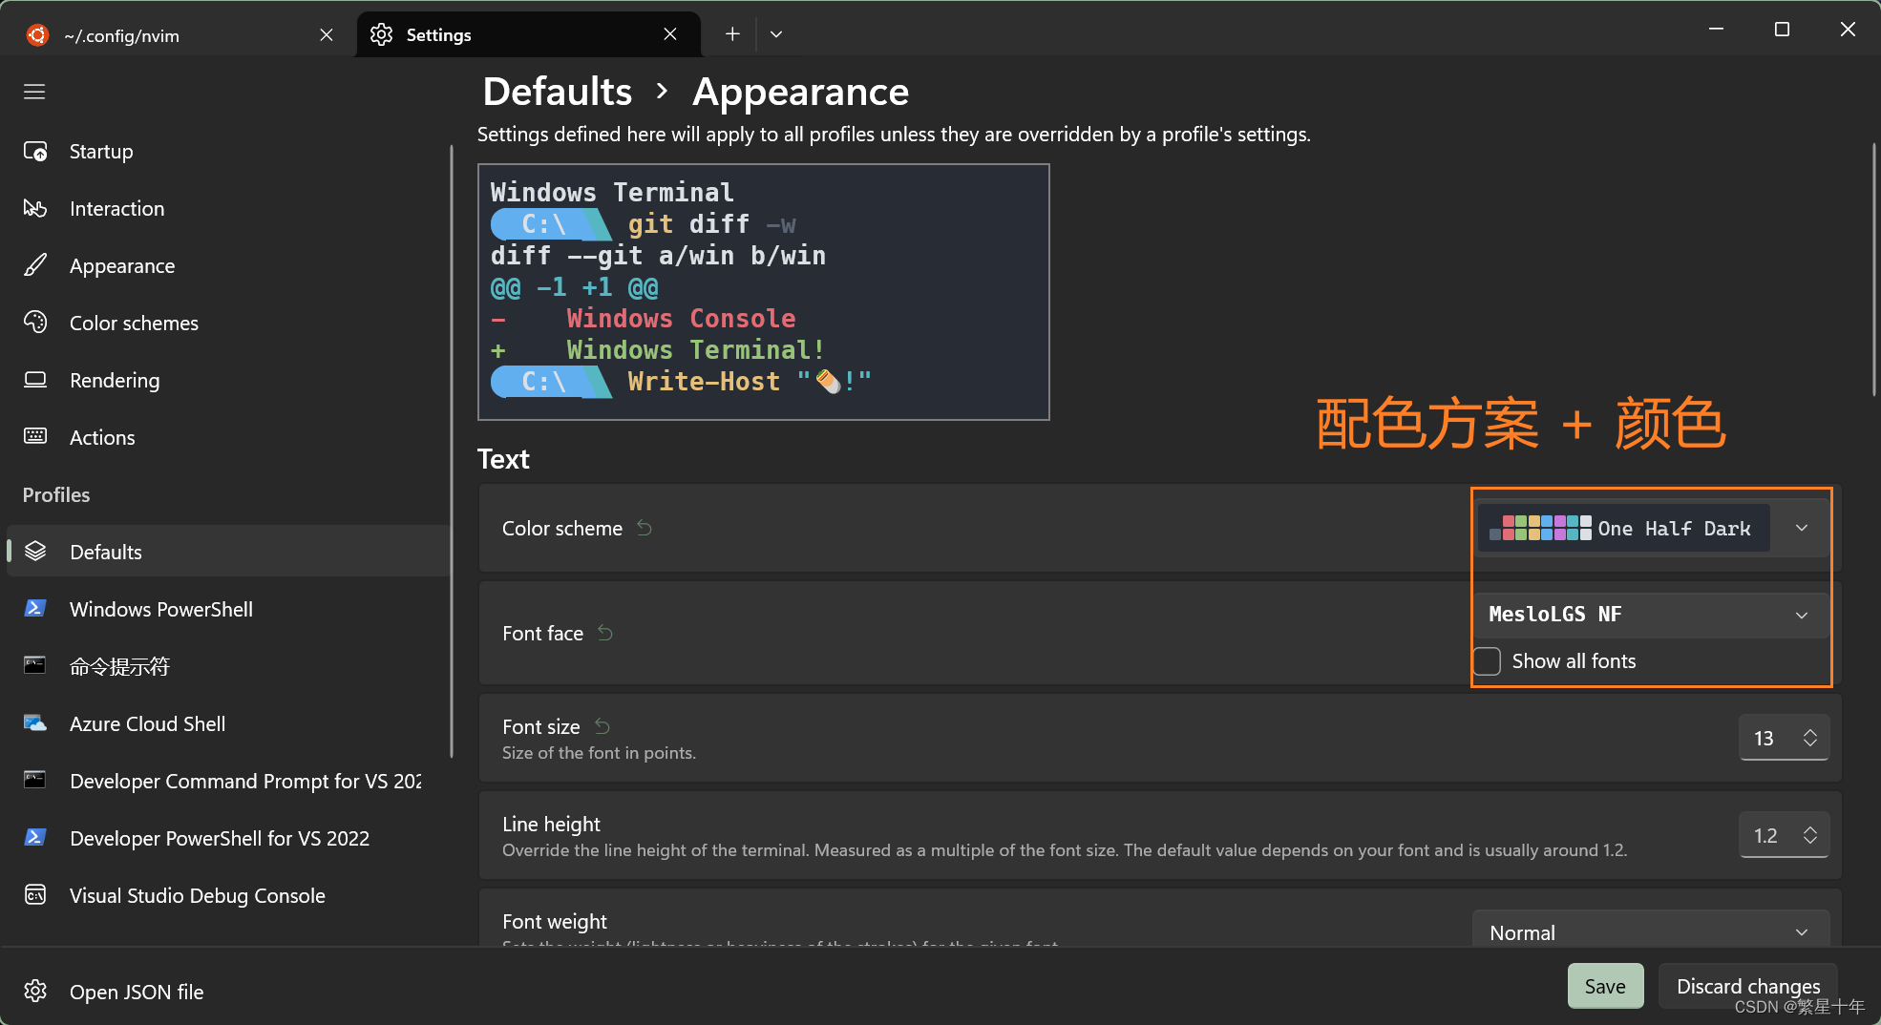
Task: Close the Settings tab
Action: tap(670, 34)
